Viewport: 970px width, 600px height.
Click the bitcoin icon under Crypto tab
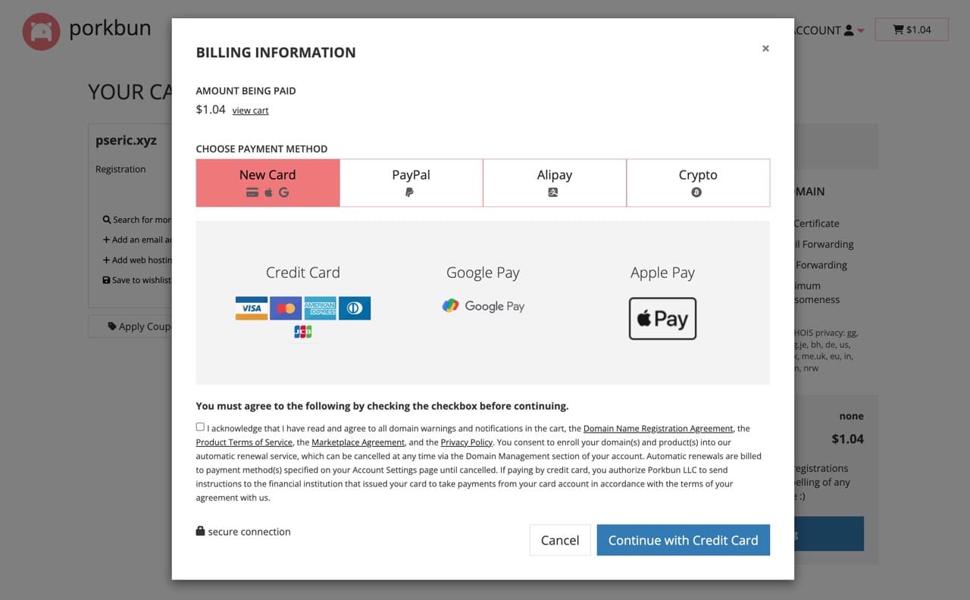(x=696, y=193)
